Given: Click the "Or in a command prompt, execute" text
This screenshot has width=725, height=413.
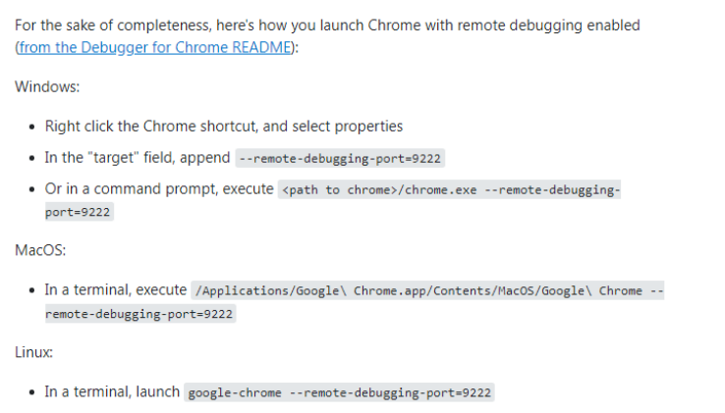Looking at the screenshot, I should [159, 188].
